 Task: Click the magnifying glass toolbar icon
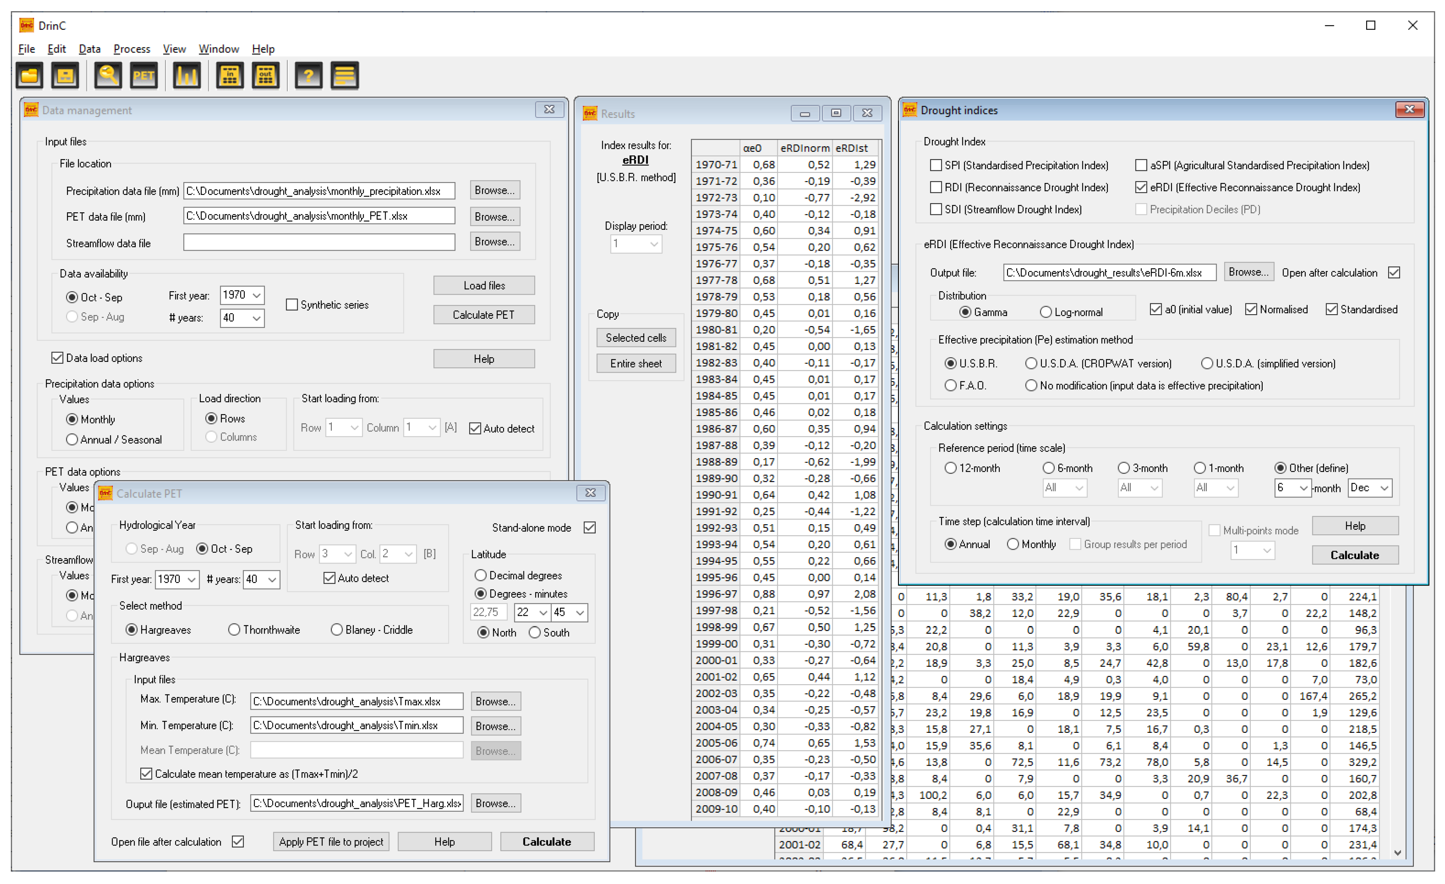(x=108, y=76)
